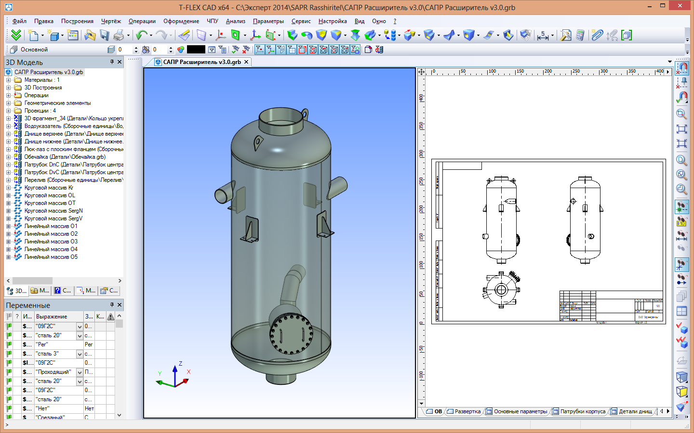Viewport: 694px width, 433px height.
Task: Click the model tree horizontal scrollbar thumb
Action: pos(32,280)
